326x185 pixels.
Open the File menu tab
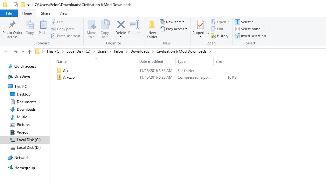tap(9, 13)
